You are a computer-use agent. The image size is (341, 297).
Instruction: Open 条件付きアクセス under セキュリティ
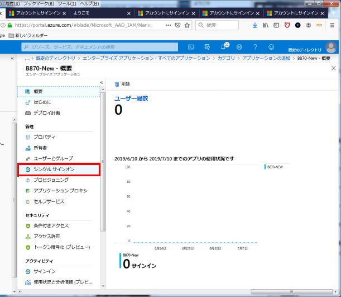pos(59,226)
